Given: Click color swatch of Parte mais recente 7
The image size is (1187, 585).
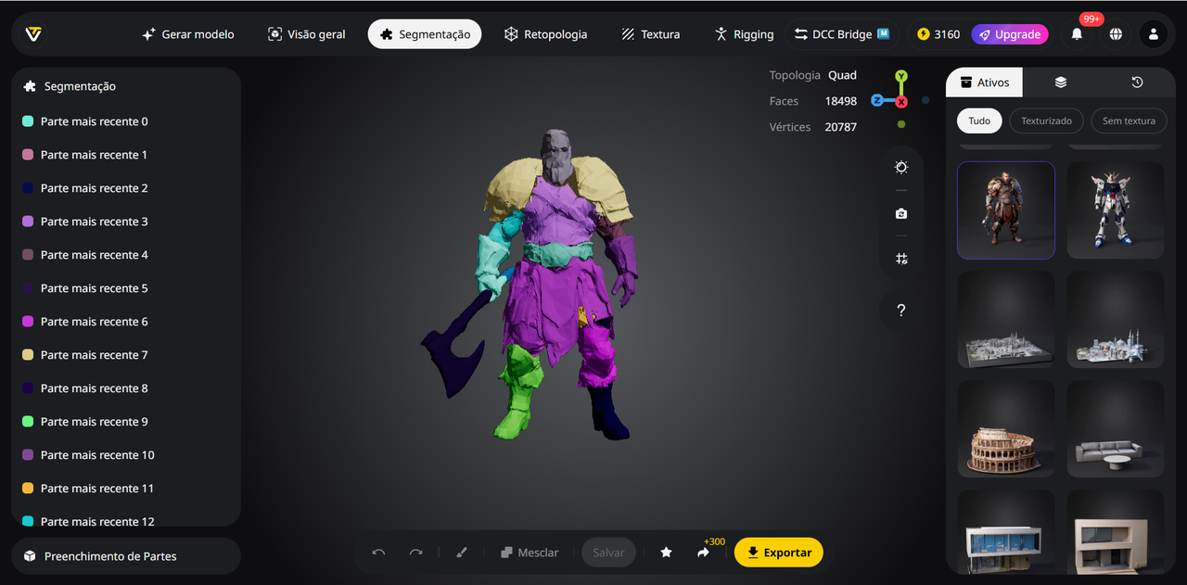Looking at the screenshot, I should pyautogui.click(x=28, y=355).
